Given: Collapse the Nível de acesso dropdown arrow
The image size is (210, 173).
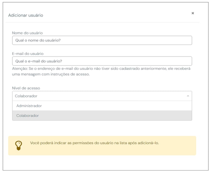Looking at the screenshot, I should (188, 96).
